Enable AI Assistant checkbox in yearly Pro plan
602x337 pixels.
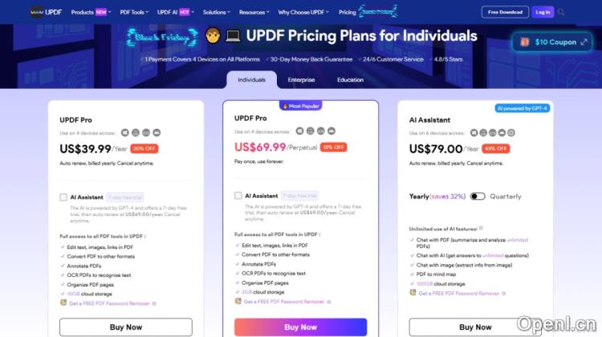(63, 197)
